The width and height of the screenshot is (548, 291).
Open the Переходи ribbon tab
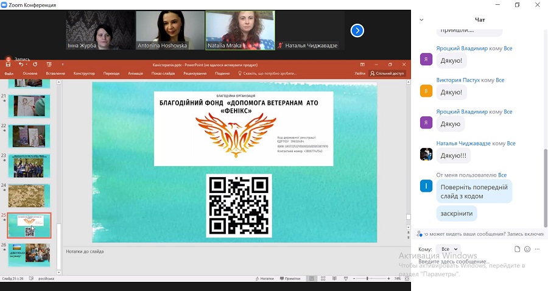[x=111, y=74]
